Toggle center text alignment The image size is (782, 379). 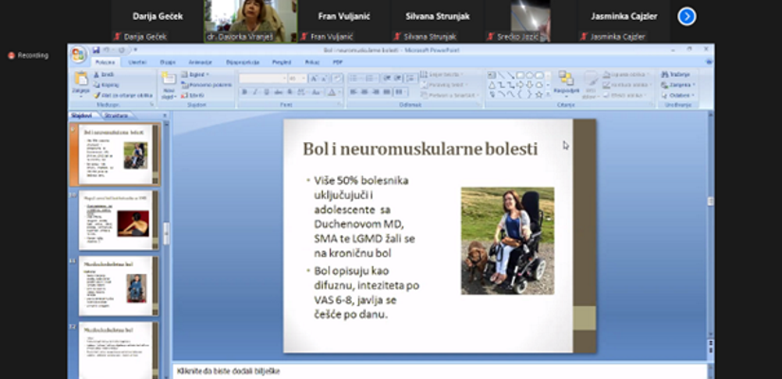click(x=364, y=92)
